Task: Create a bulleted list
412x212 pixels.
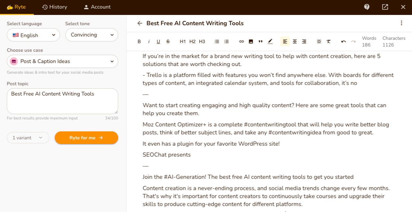Action: 217,41
